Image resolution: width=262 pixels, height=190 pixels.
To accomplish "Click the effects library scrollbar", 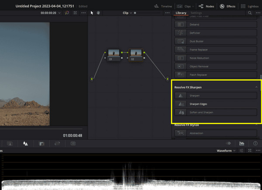I will [x=260, y=83].
